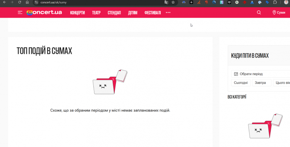Screen dimensions: 290x147
Task: Open the round blue-white extension icon
Action: [x=260, y=2]
